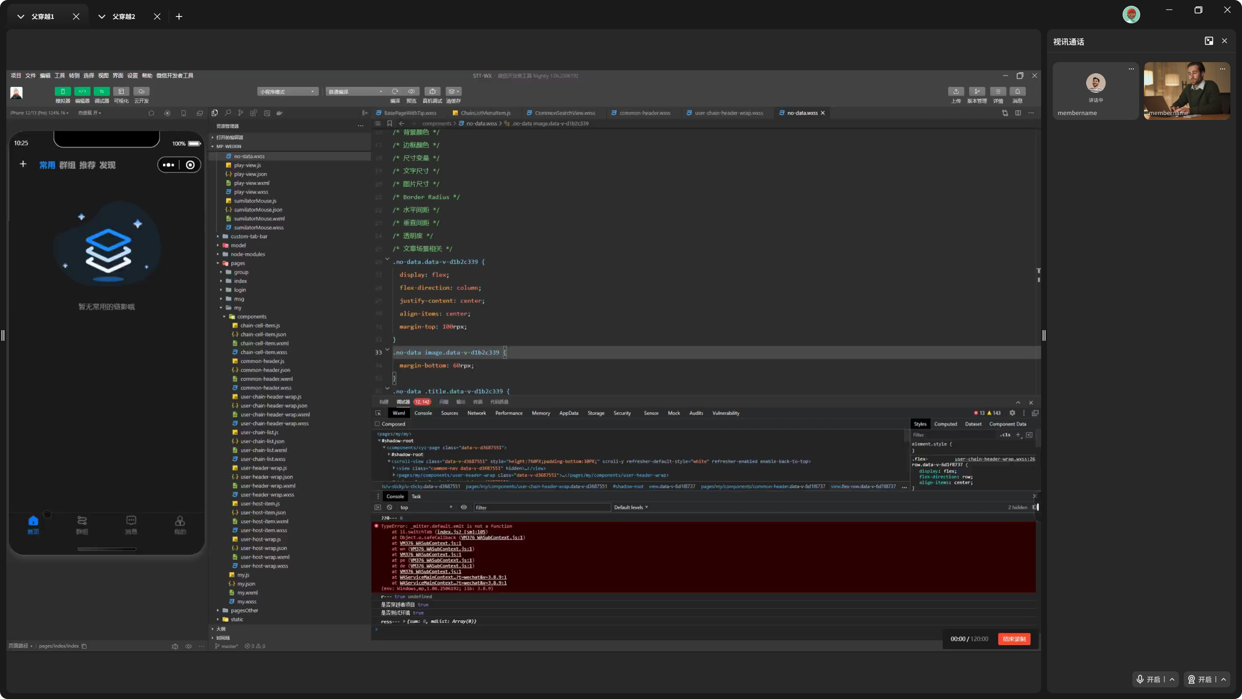Switch to the Network devtools tab
The image size is (1242, 699).
[476, 413]
